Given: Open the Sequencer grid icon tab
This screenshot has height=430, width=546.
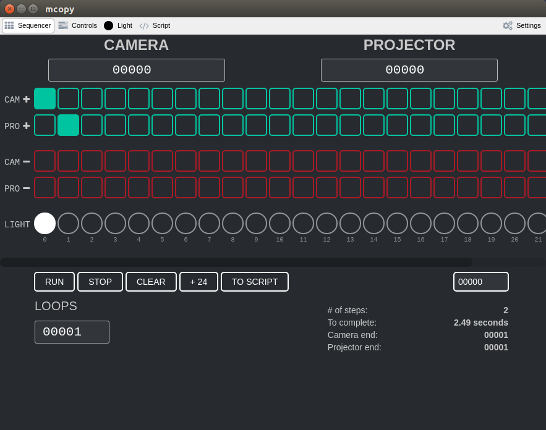Looking at the screenshot, I should tap(9, 25).
